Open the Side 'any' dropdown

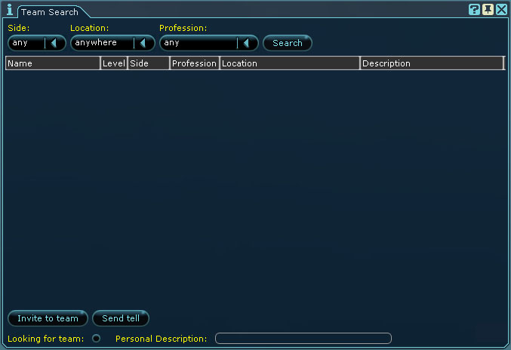[x=37, y=43]
